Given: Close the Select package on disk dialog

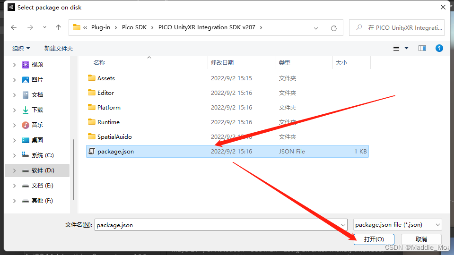Looking at the screenshot, I should [443, 7].
